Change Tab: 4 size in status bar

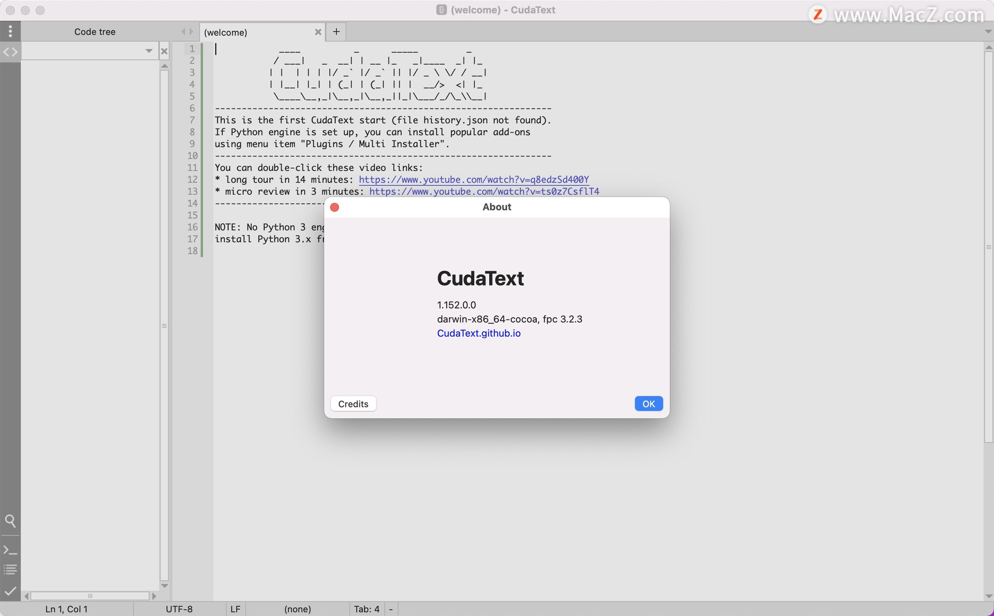pyautogui.click(x=367, y=609)
